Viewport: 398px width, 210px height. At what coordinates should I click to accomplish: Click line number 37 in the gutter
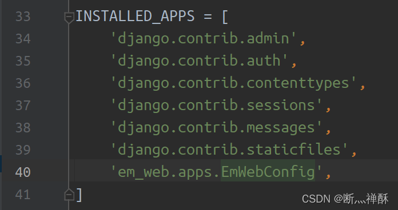pyautogui.click(x=23, y=106)
